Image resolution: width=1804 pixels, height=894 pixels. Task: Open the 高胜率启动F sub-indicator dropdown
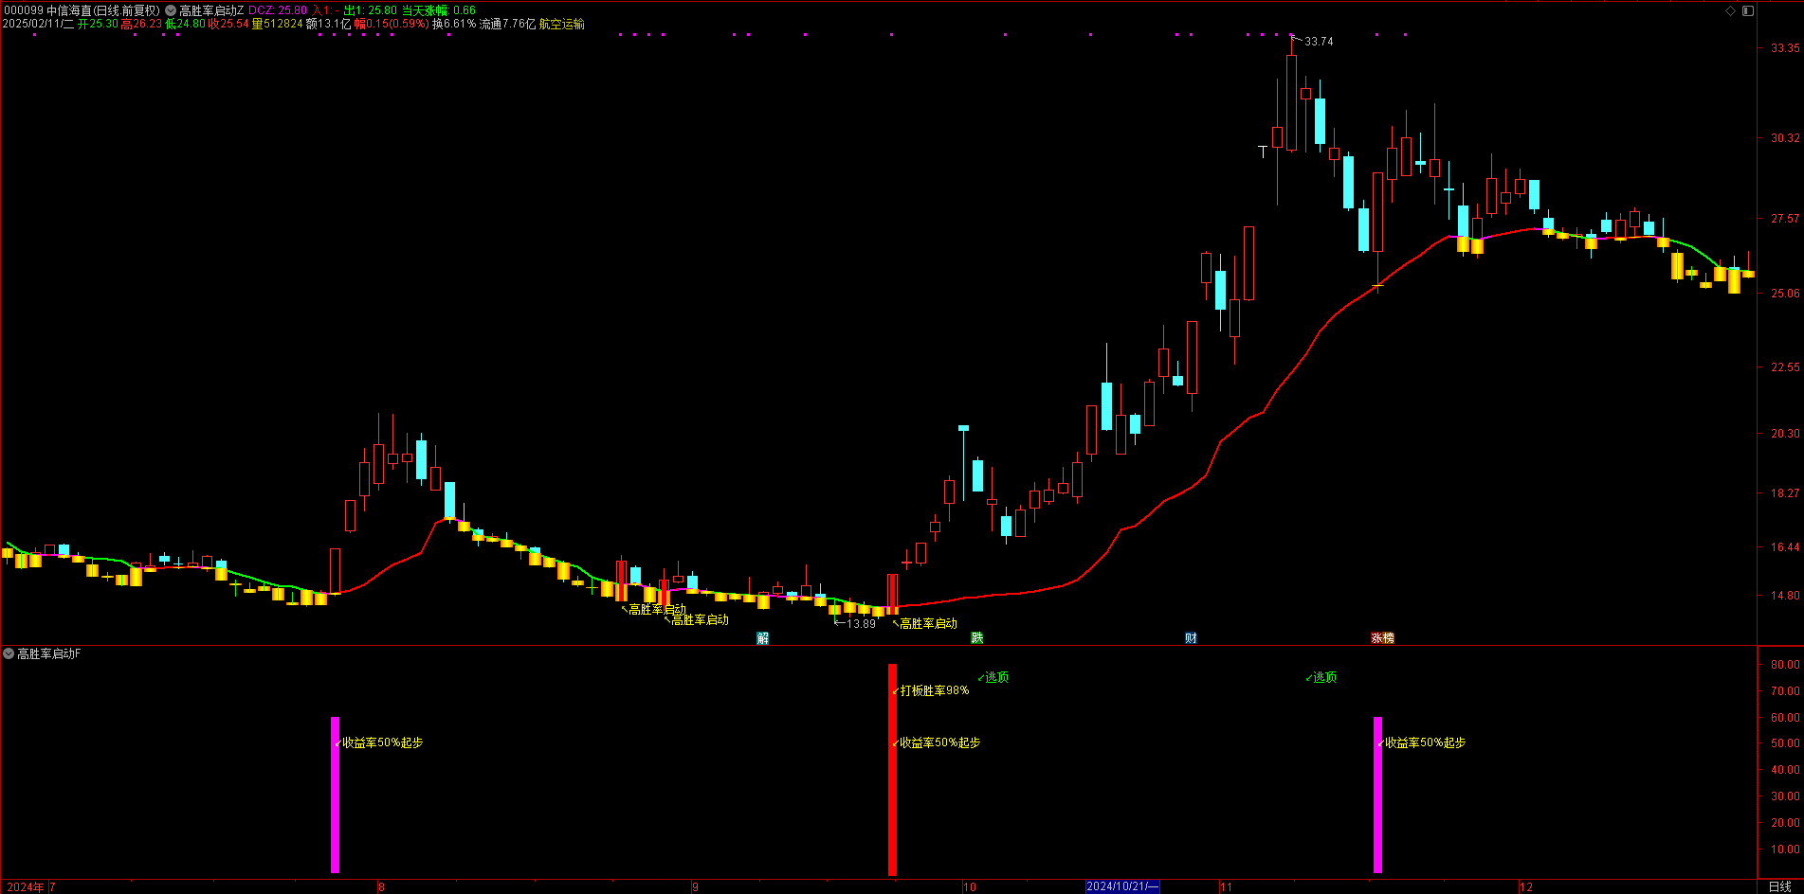[9, 653]
